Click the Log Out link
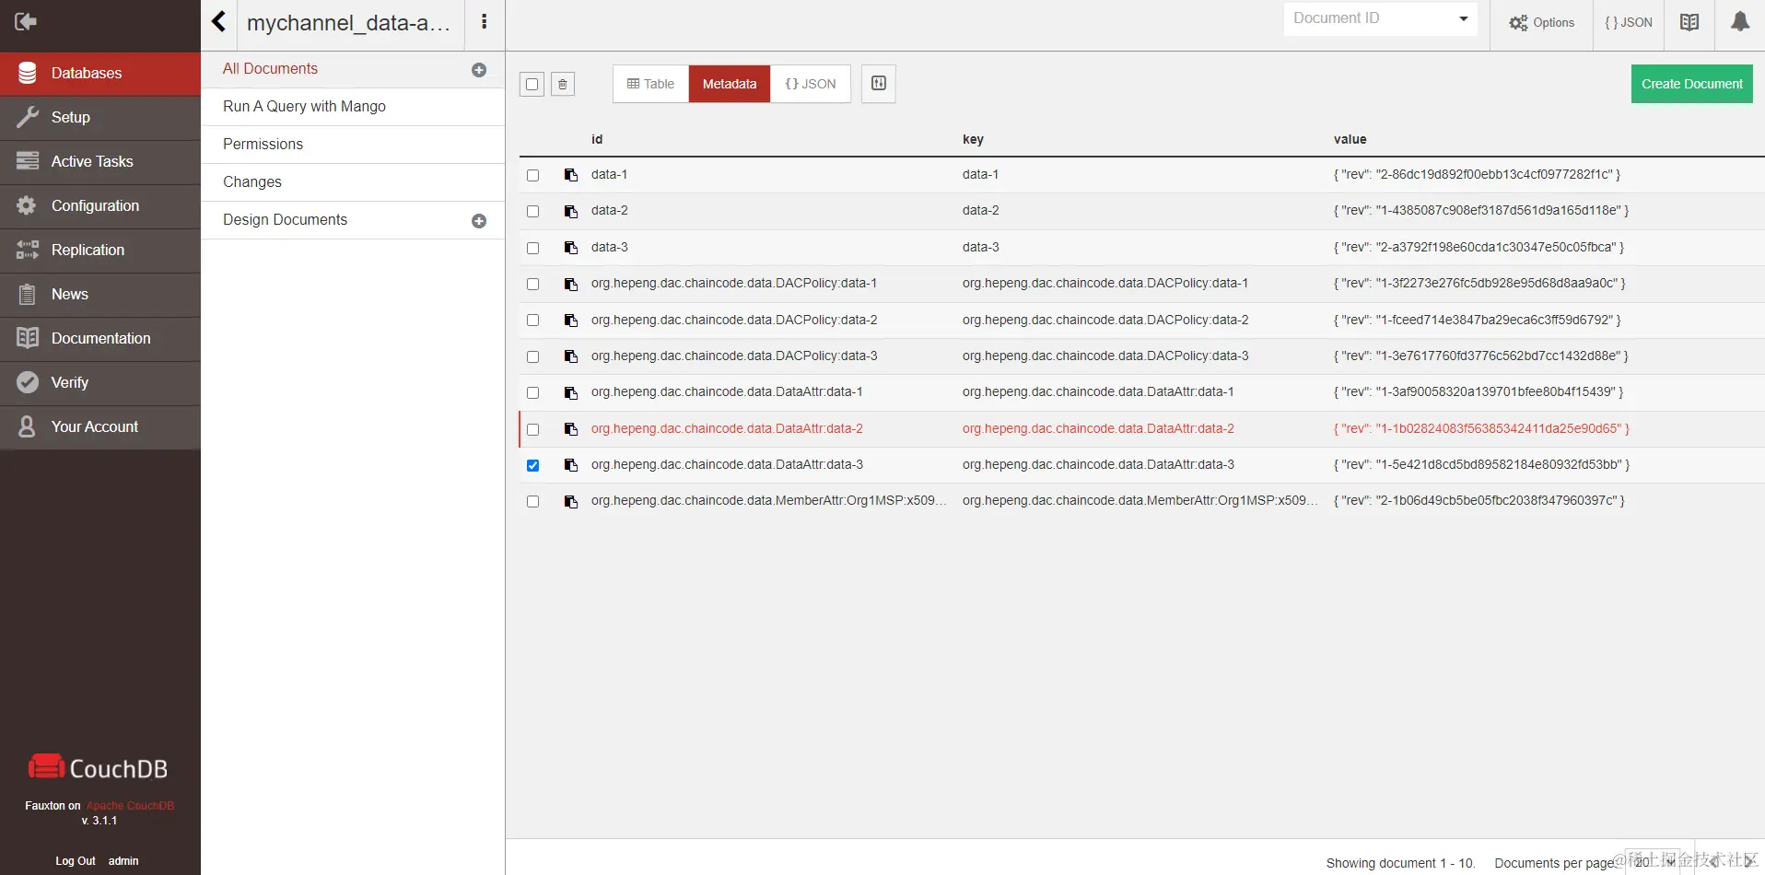The height and width of the screenshot is (875, 1765). tap(76, 861)
